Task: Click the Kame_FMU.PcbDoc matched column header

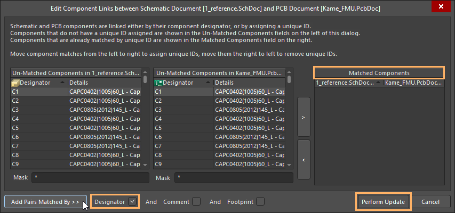Action: point(412,83)
